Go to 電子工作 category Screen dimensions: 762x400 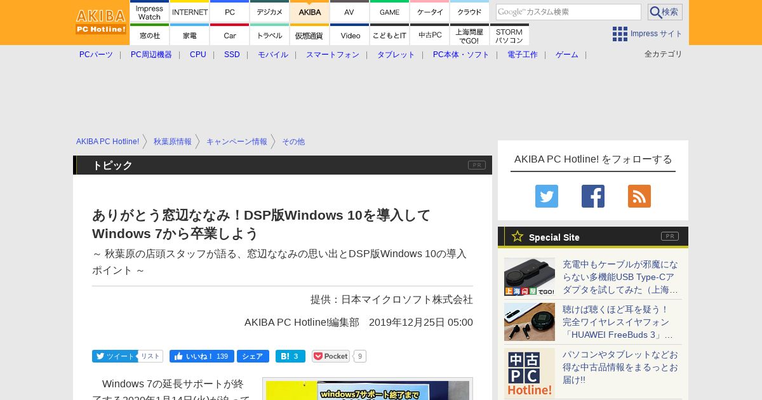tap(523, 55)
